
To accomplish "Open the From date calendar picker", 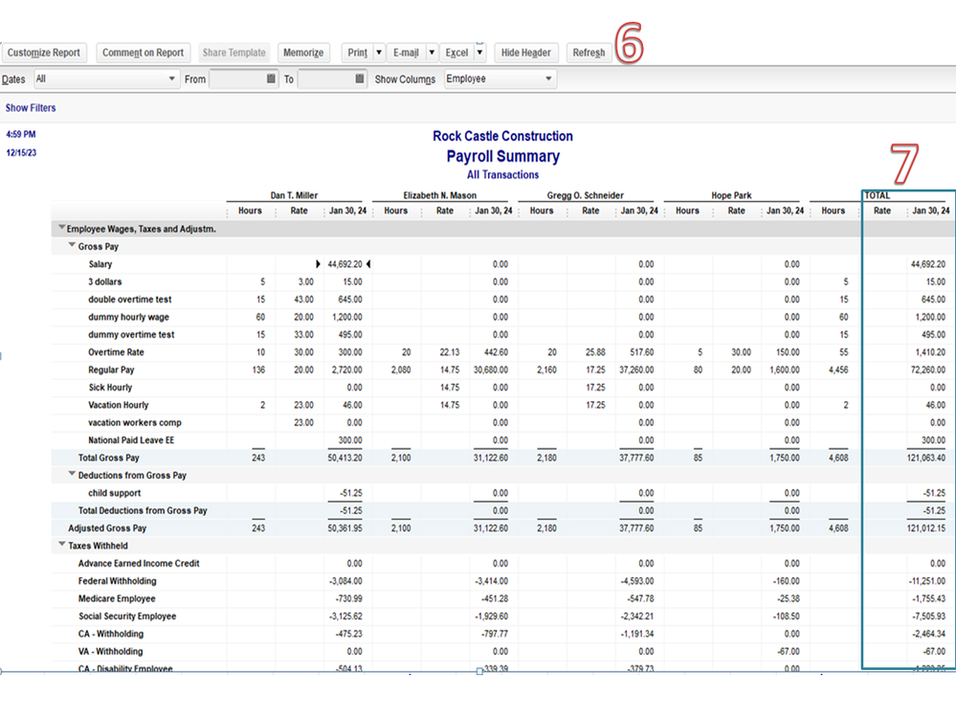I will coord(271,79).
